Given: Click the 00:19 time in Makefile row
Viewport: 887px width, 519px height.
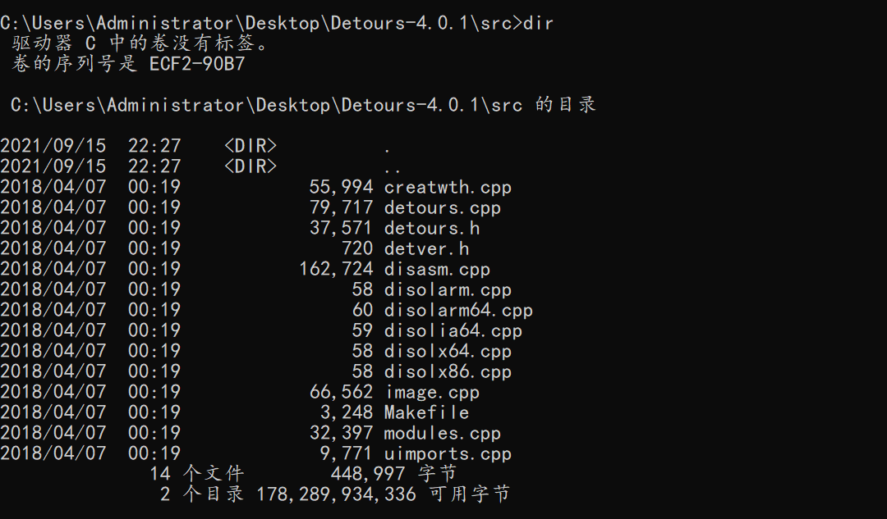Looking at the screenshot, I should [154, 412].
